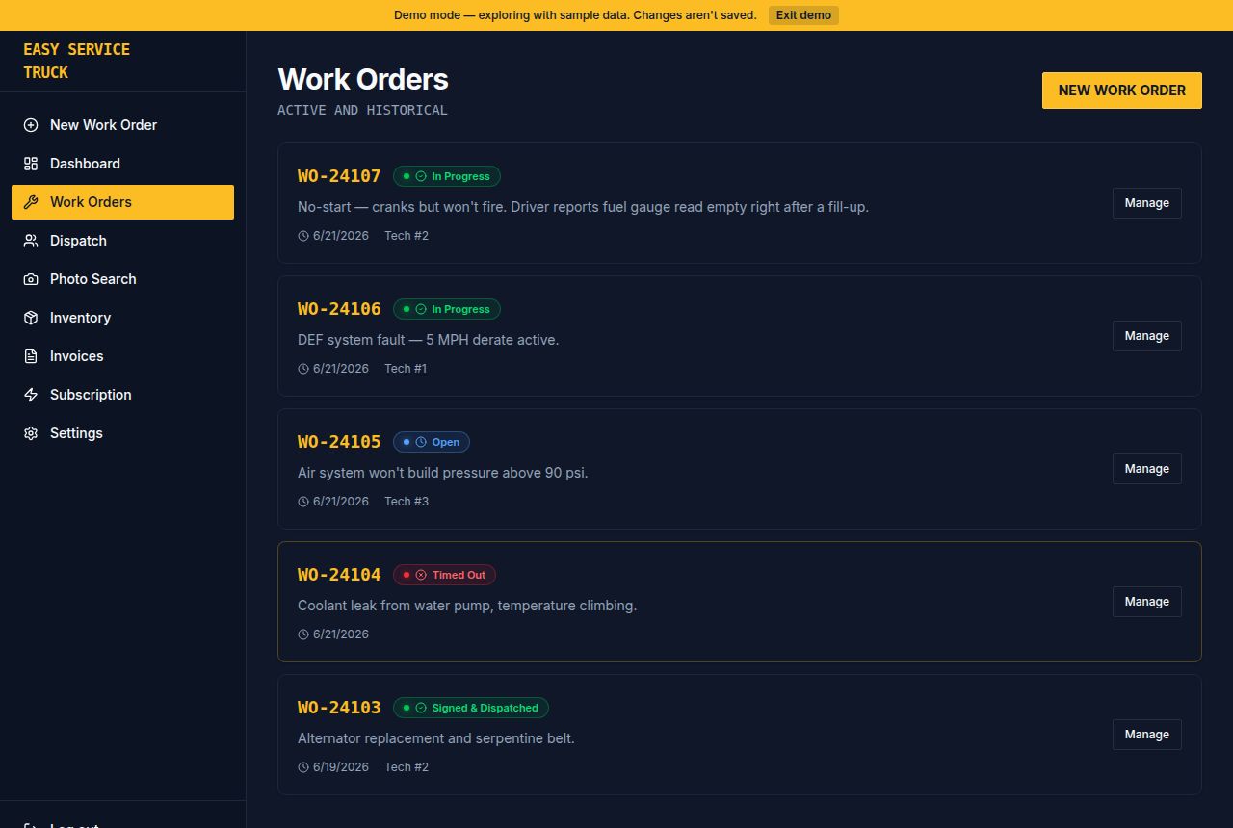Open the Subscription page
1233x828 pixels.
click(122, 395)
